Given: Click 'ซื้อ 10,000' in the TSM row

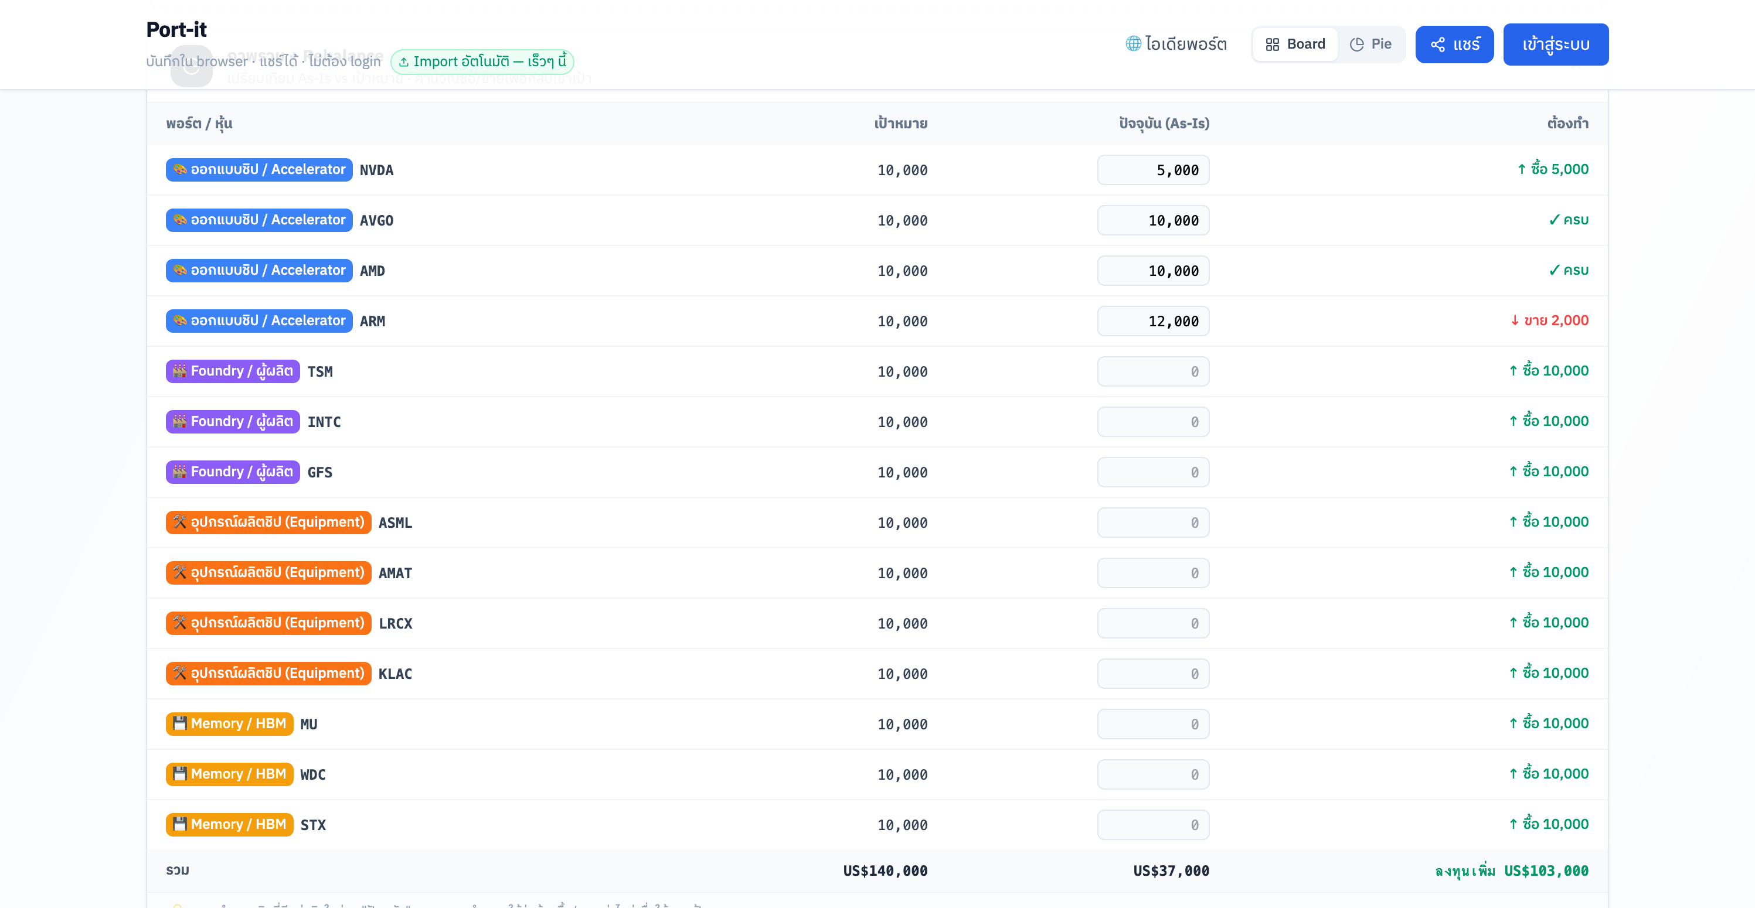Looking at the screenshot, I should coord(1549,370).
